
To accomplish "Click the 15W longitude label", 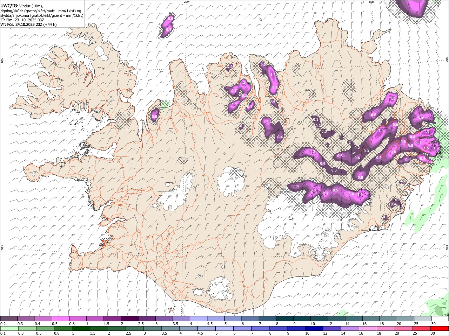I will [x=371, y=2].
